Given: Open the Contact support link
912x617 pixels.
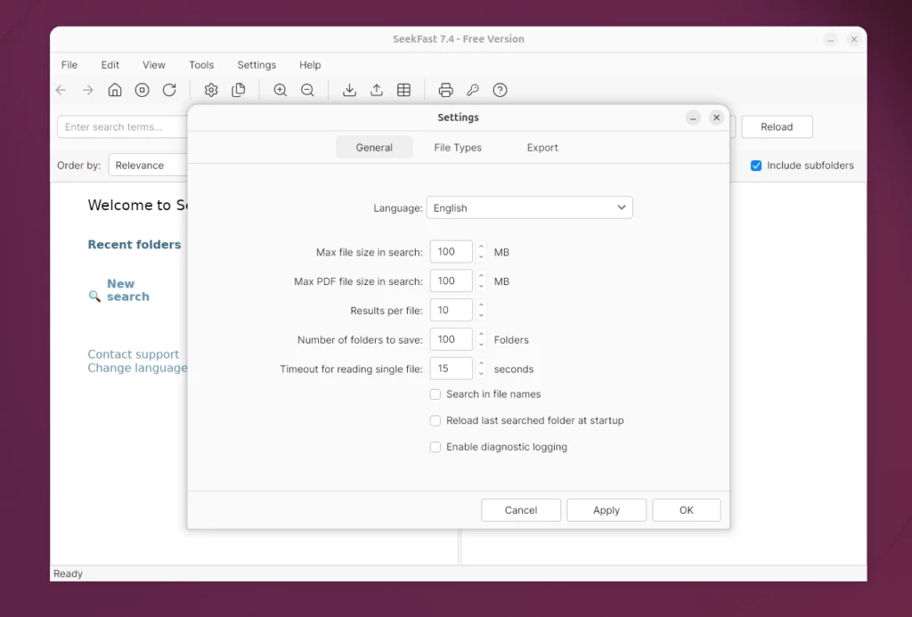Looking at the screenshot, I should [x=134, y=354].
